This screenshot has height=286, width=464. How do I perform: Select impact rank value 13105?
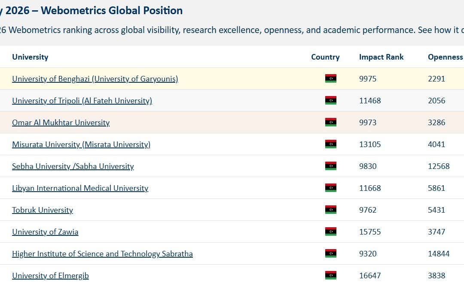tap(370, 145)
